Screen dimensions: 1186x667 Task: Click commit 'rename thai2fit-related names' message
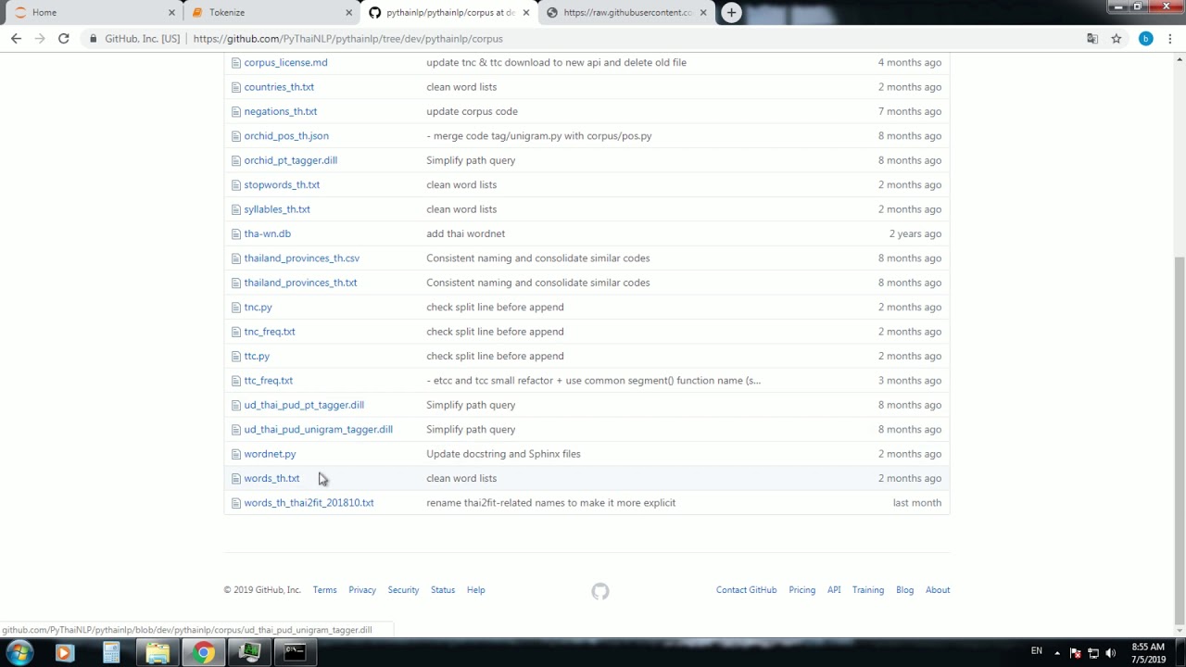point(550,503)
